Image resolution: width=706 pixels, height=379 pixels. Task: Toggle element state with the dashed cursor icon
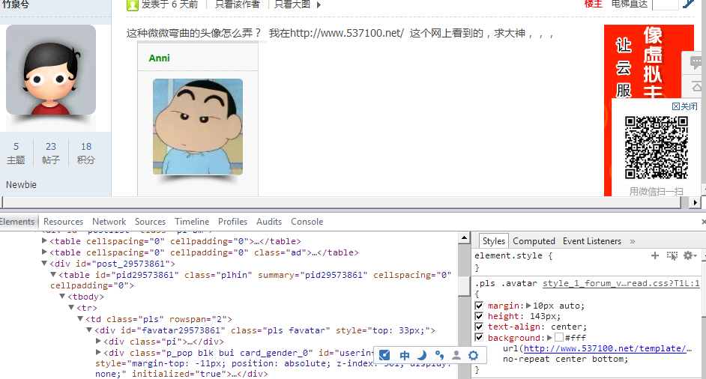672,255
